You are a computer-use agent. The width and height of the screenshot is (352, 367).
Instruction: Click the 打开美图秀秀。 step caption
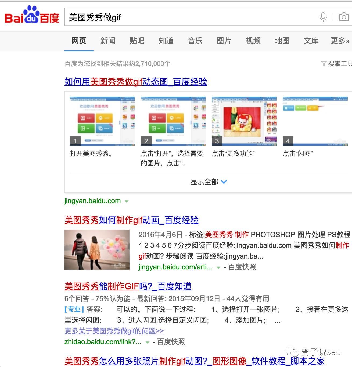coord(91,154)
